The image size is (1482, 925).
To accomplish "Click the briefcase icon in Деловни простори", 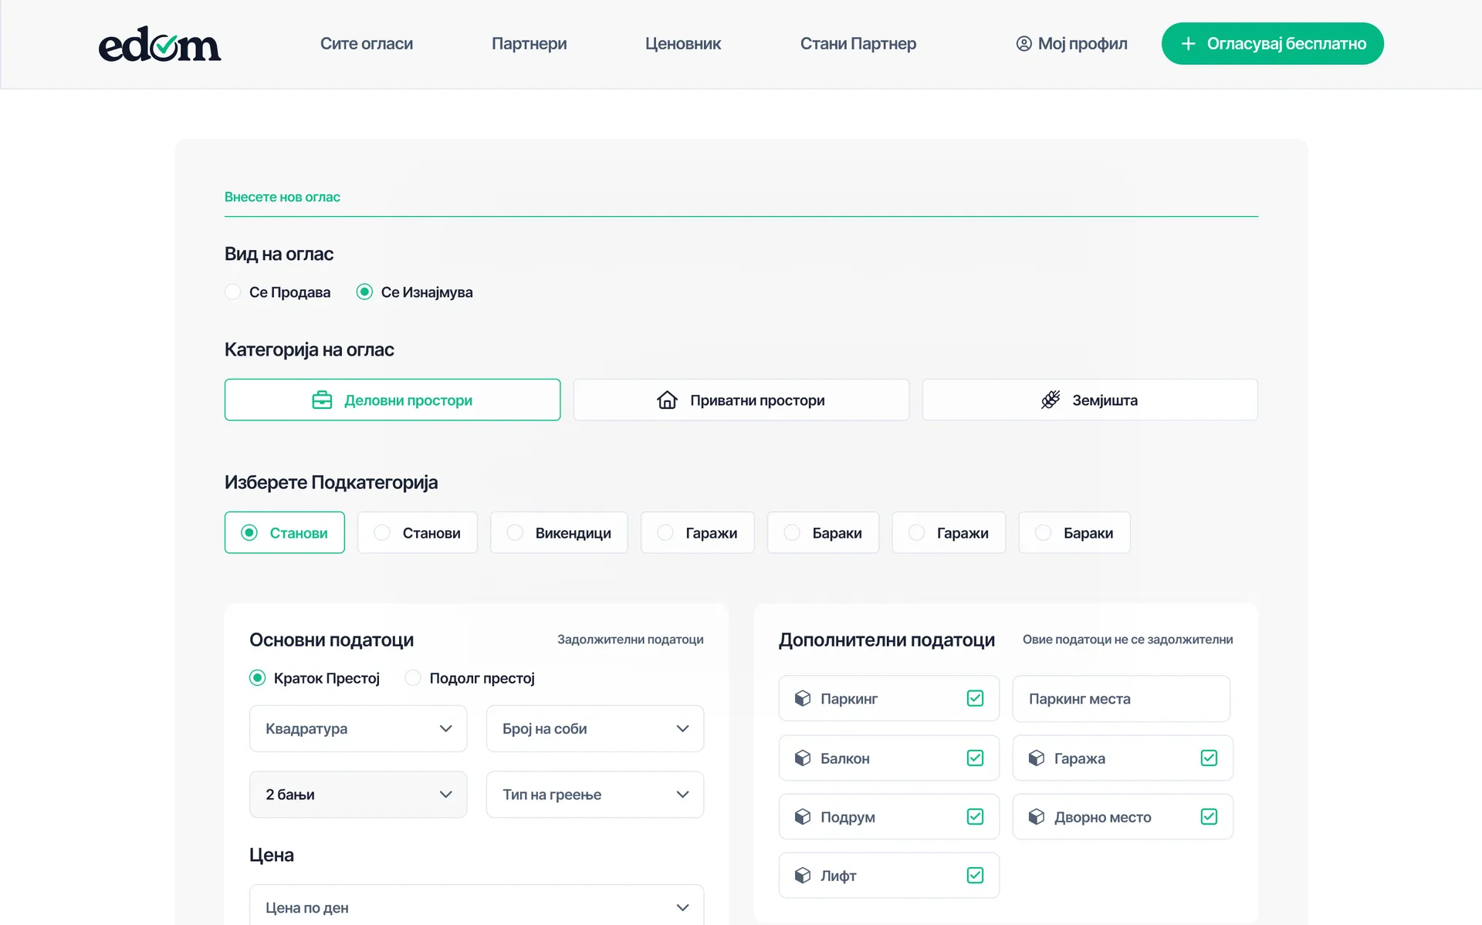I will point(322,400).
